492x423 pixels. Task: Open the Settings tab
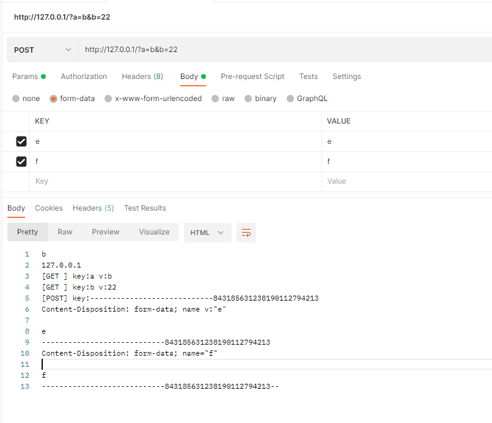[347, 77]
